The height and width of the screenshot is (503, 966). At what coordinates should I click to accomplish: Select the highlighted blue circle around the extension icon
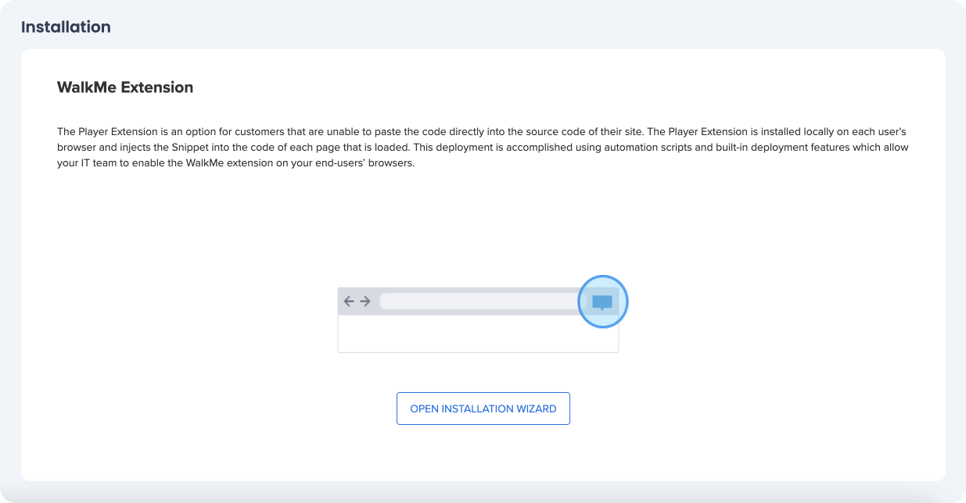pos(602,301)
